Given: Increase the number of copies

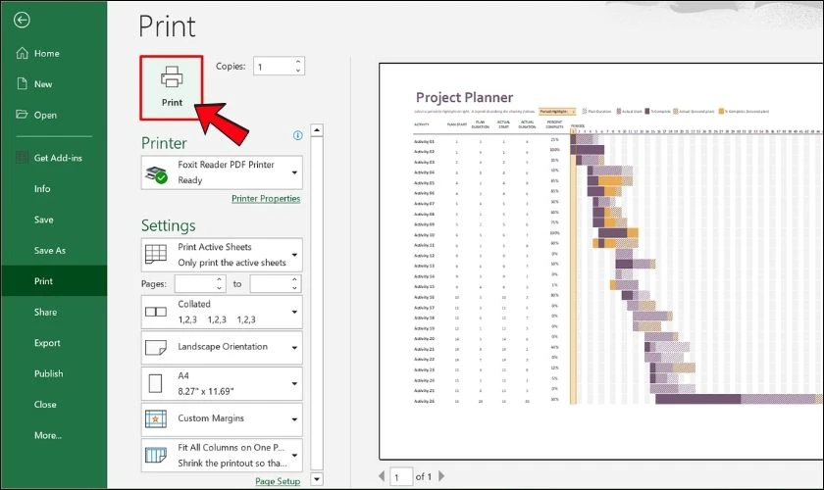Looking at the screenshot, I should [x=298, y=62].
